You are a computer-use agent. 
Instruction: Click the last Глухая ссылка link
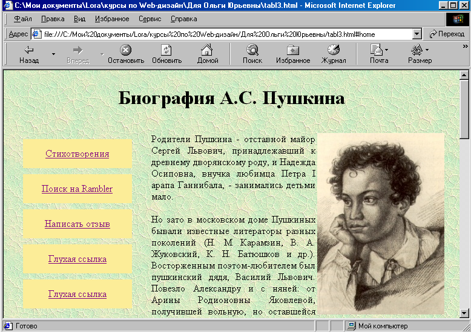point(77,294)
